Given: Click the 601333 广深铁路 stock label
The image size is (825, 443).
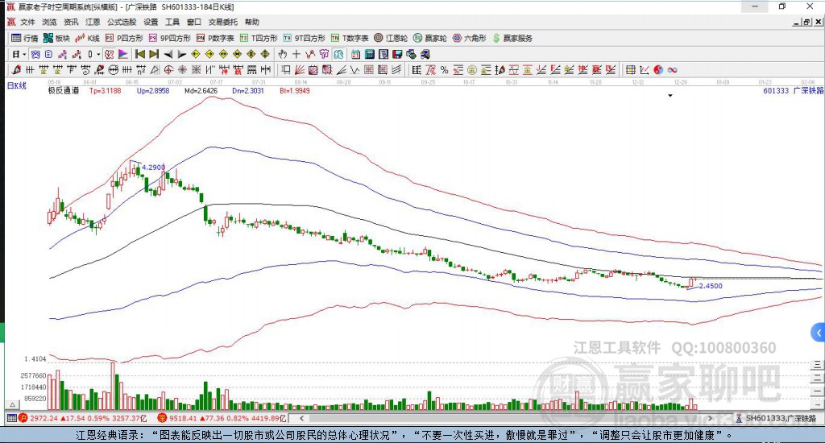Looking at the screenshot, I should tap(794, 90).
